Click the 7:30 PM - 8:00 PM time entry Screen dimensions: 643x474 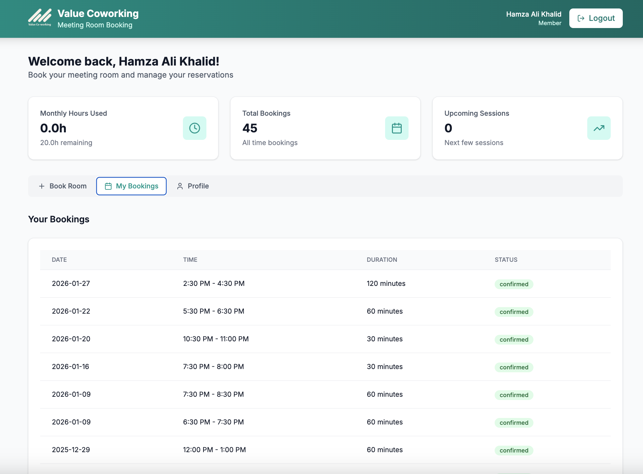(213, 366)
